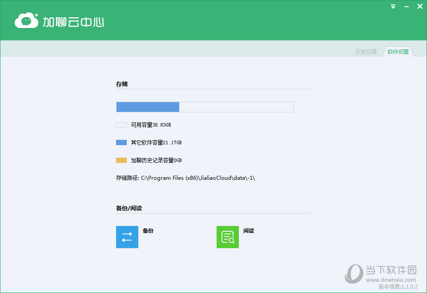Viewport: 427px width, 293px height.
Task: Minimize the 加聊云中心 window
Action: pos(407,7)
